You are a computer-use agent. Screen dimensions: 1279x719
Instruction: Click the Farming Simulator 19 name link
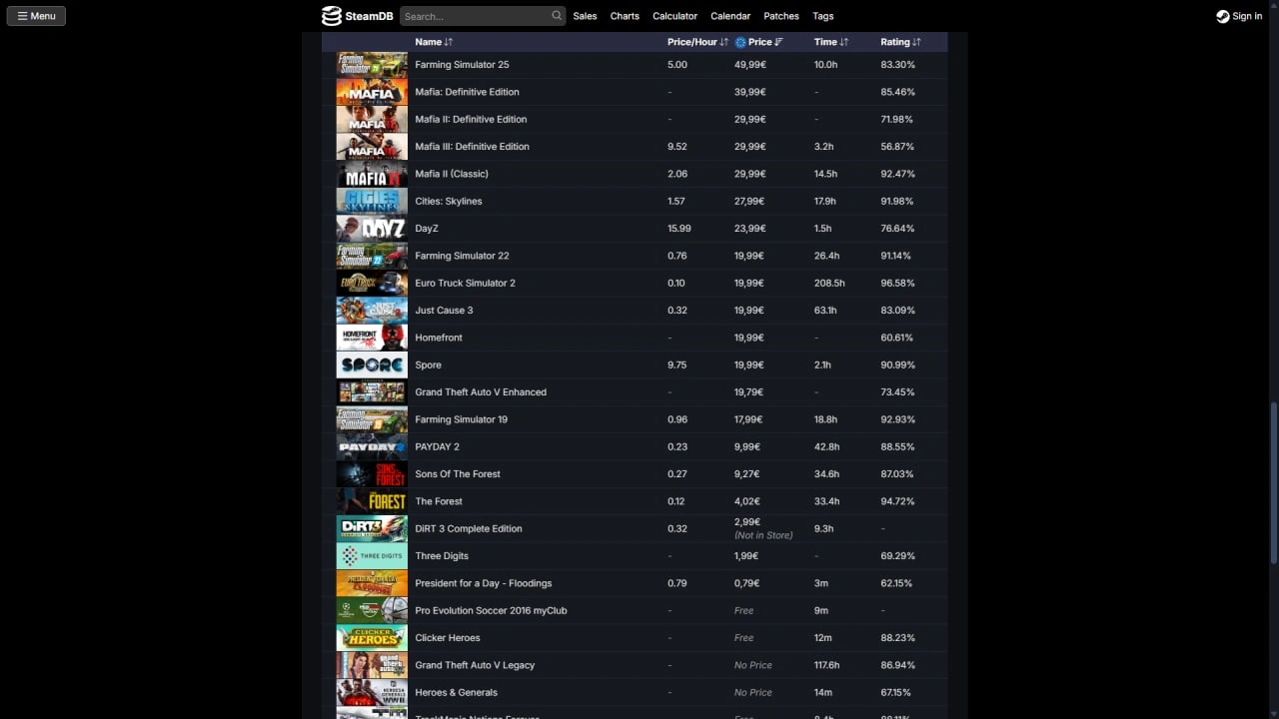coord(461,419)
